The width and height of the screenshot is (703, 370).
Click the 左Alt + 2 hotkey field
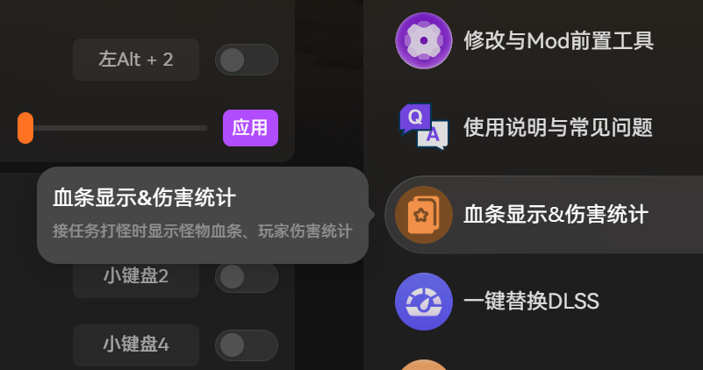coord(136,60)
